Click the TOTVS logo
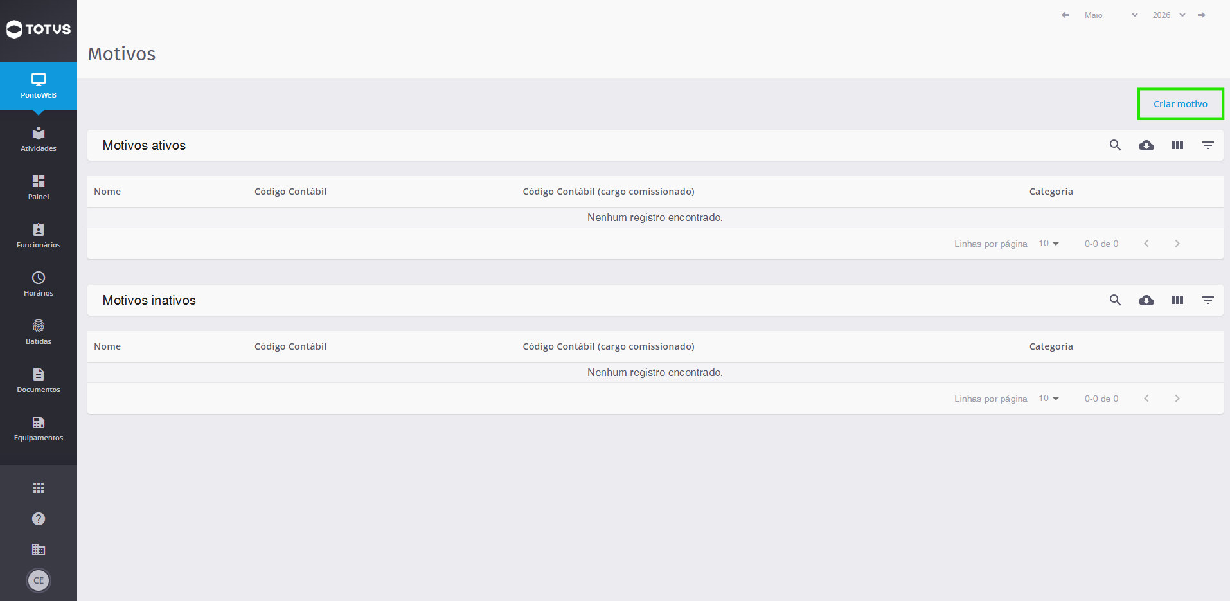 39,29
